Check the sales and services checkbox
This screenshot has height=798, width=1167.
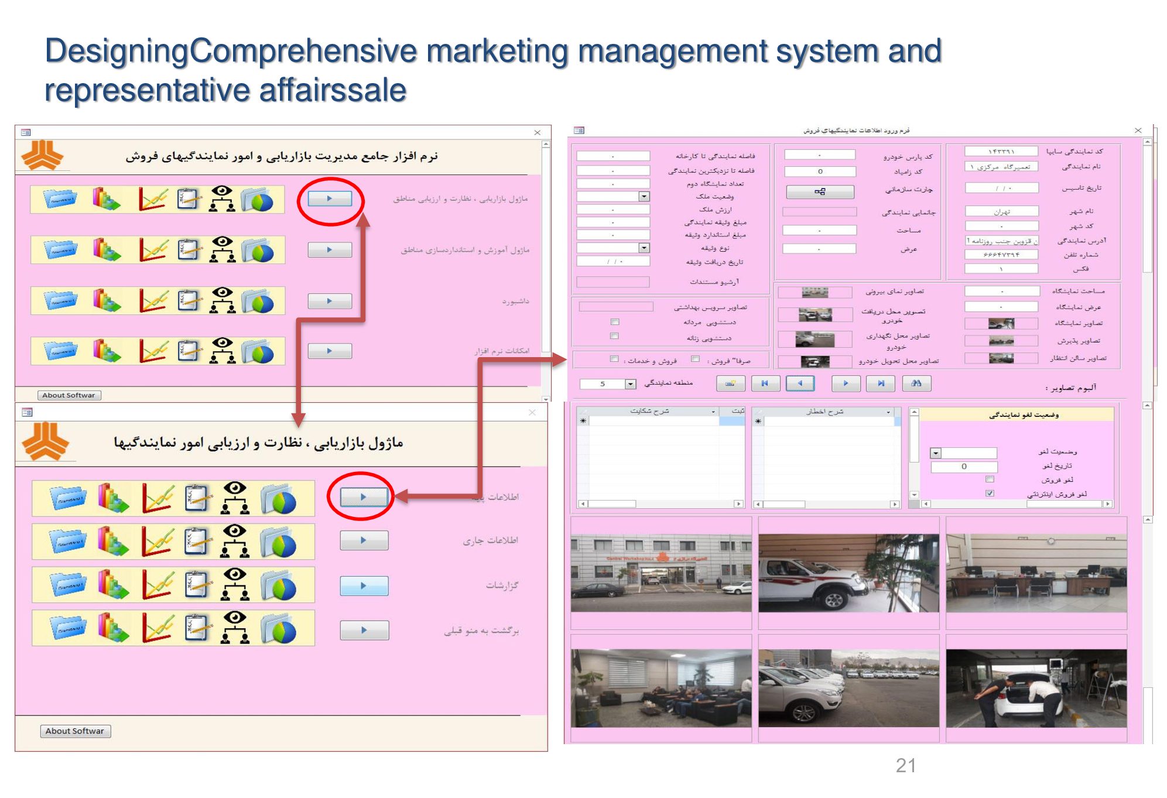pyautogui.click(x=614, y=359)
